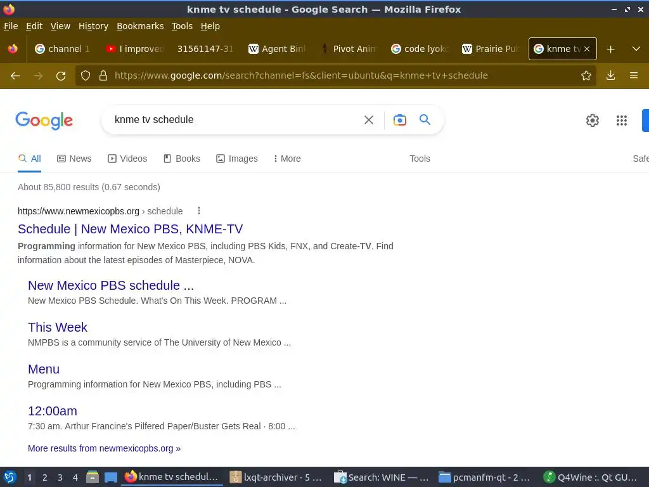Click the Firefox View icon in tab bar
Image resolution: width=649 pixels, height=487 pixels.
13,49
